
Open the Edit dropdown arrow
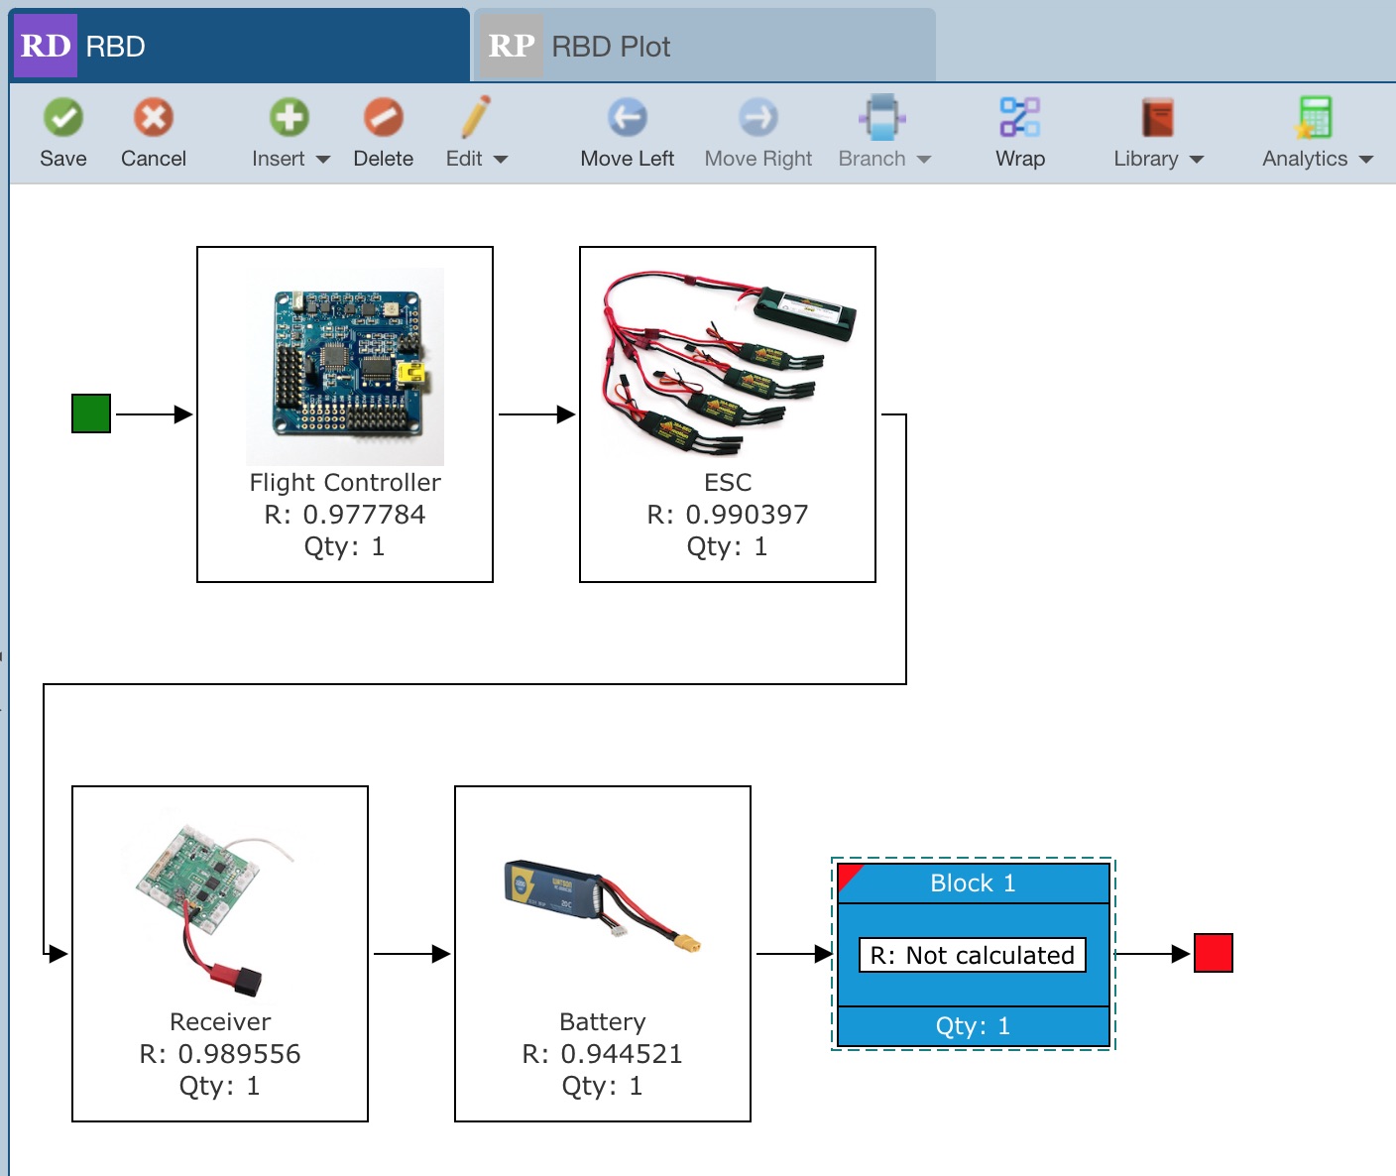coord(501,159)
